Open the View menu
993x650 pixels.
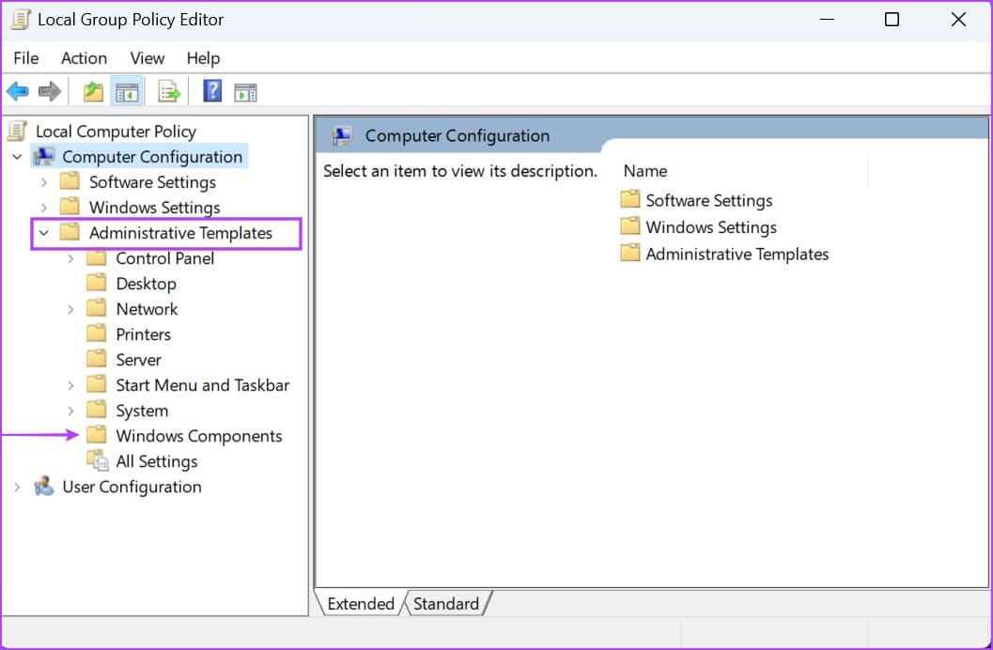click(x=147, y=58)
